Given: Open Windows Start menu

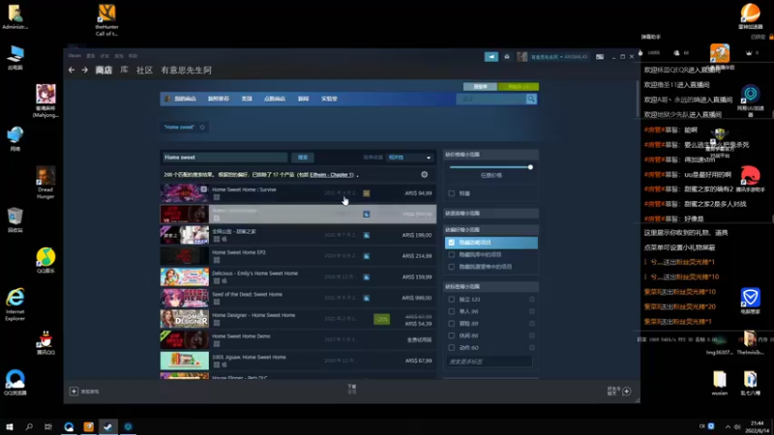Looking at the screenshot, I should pyautogui.click(x=10, y=426).
